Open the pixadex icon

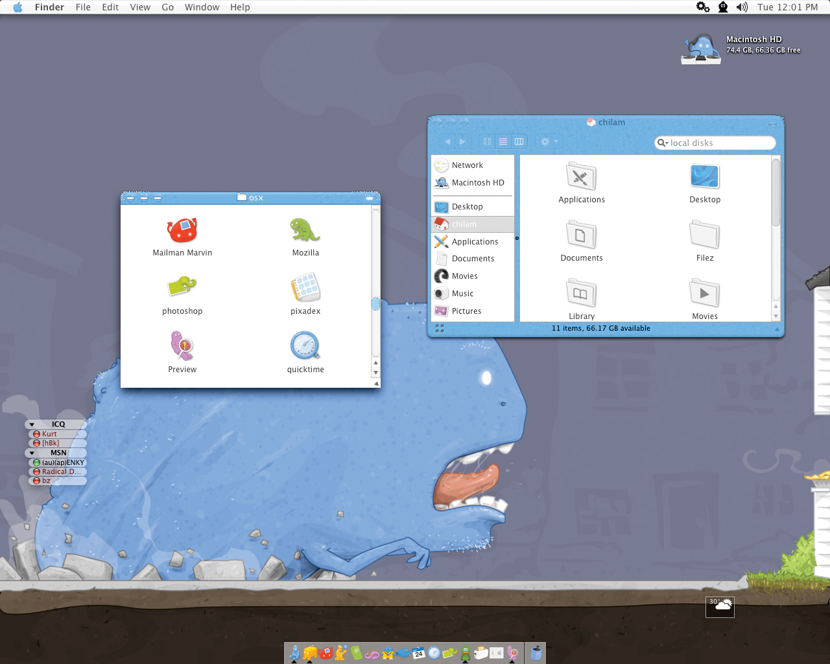click(x=305, y=288)
